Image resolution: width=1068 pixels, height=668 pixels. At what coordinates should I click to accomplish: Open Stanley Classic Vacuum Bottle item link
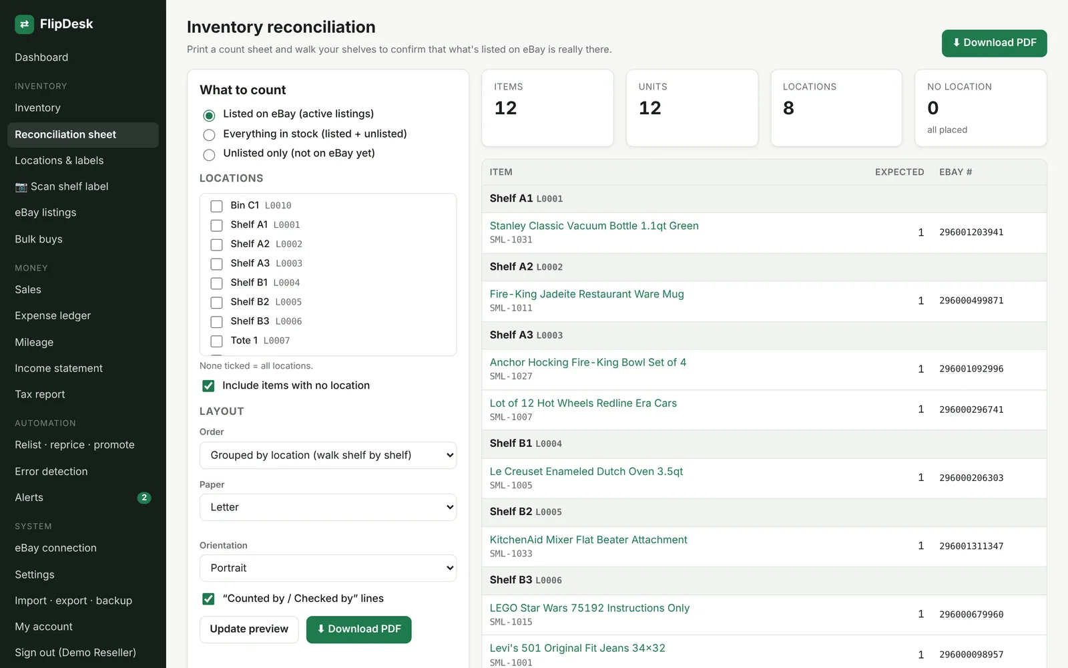coord(594,226)
